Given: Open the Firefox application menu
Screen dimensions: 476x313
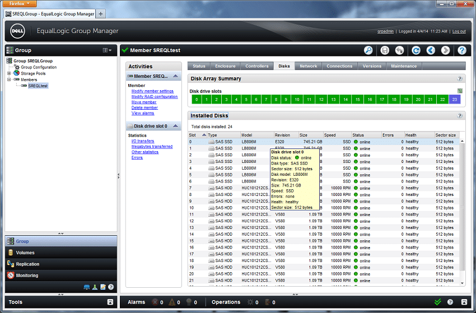Looking at the screenshot, I should coord(20,4).
